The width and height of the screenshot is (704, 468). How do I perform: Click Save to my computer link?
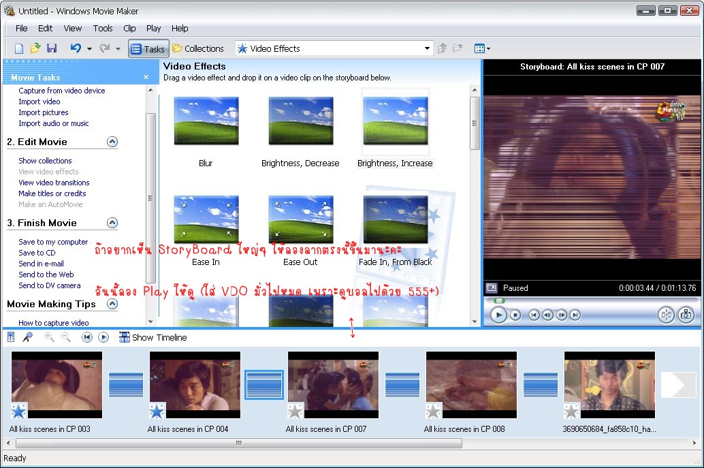pyautogui.click(x=53, y=242)
